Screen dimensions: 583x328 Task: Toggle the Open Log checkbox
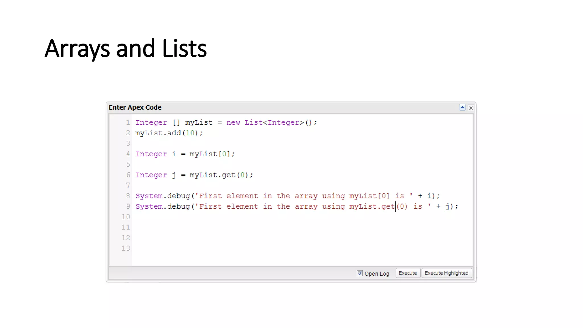(x=360, y=273)
